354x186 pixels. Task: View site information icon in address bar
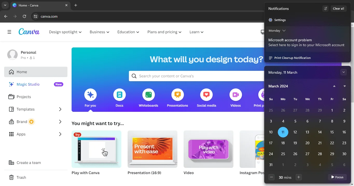click(x=36, y=16)
